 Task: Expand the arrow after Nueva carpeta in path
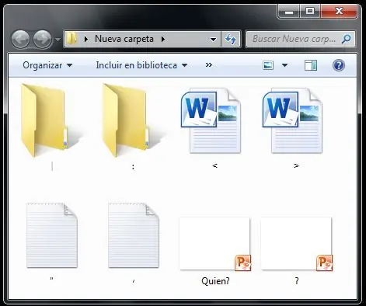coord(163,39)
